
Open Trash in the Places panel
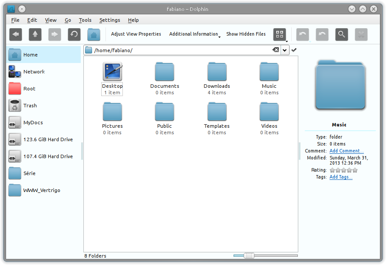pos(44,106)
